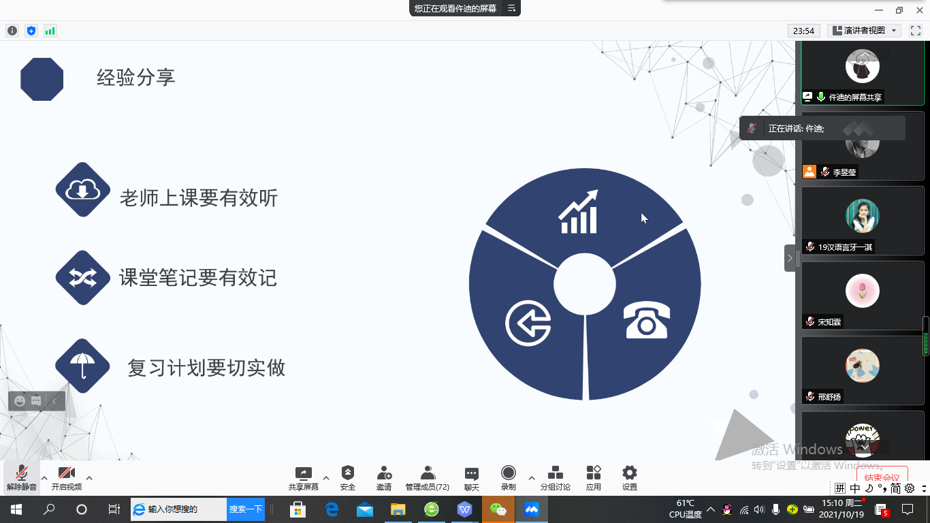Open Breakout Rooms (分组讨论) icon
The width and height of the screenshot is (930, 523).
(555, 477)
